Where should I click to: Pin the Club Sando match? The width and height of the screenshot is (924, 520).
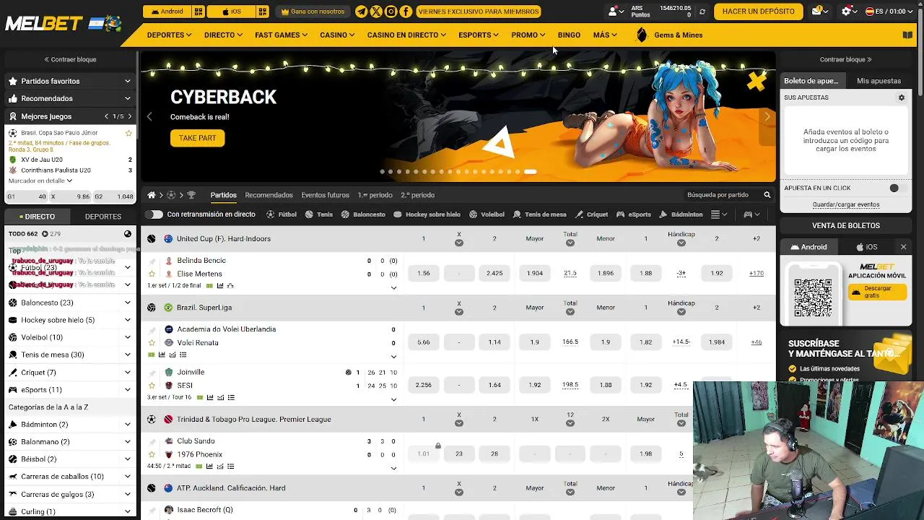(152, 441)
